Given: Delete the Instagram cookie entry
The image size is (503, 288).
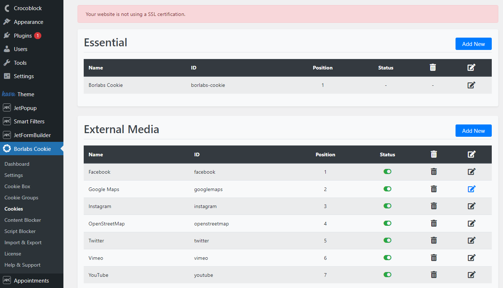Looking at the screenshot, I should (434, 206).
